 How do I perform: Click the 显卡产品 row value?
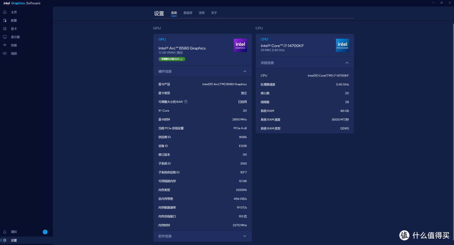[x=224, y=84]
